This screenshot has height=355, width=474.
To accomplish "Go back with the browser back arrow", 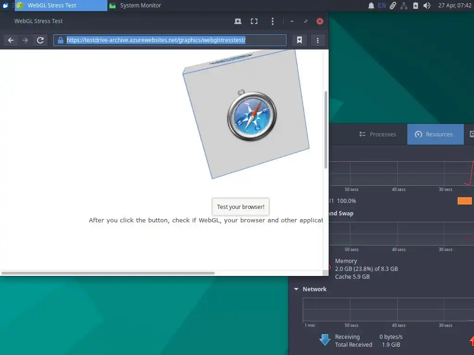I will [11, 40].
